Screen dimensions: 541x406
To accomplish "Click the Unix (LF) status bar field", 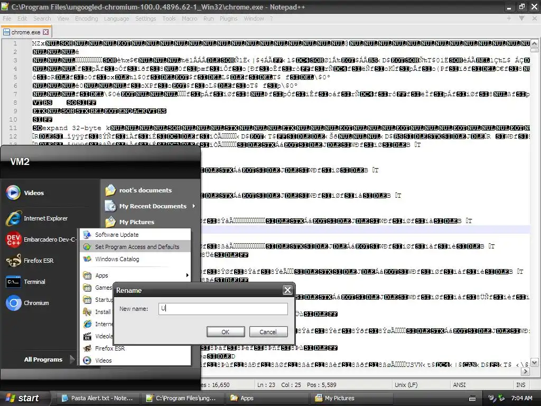I will [406, 385].
